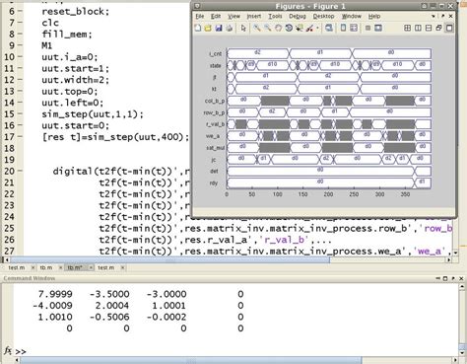This screenshot has width=467, height=364.
Task: Choose the maximized single-figure layout icon
Action: [x=449, y=29]
